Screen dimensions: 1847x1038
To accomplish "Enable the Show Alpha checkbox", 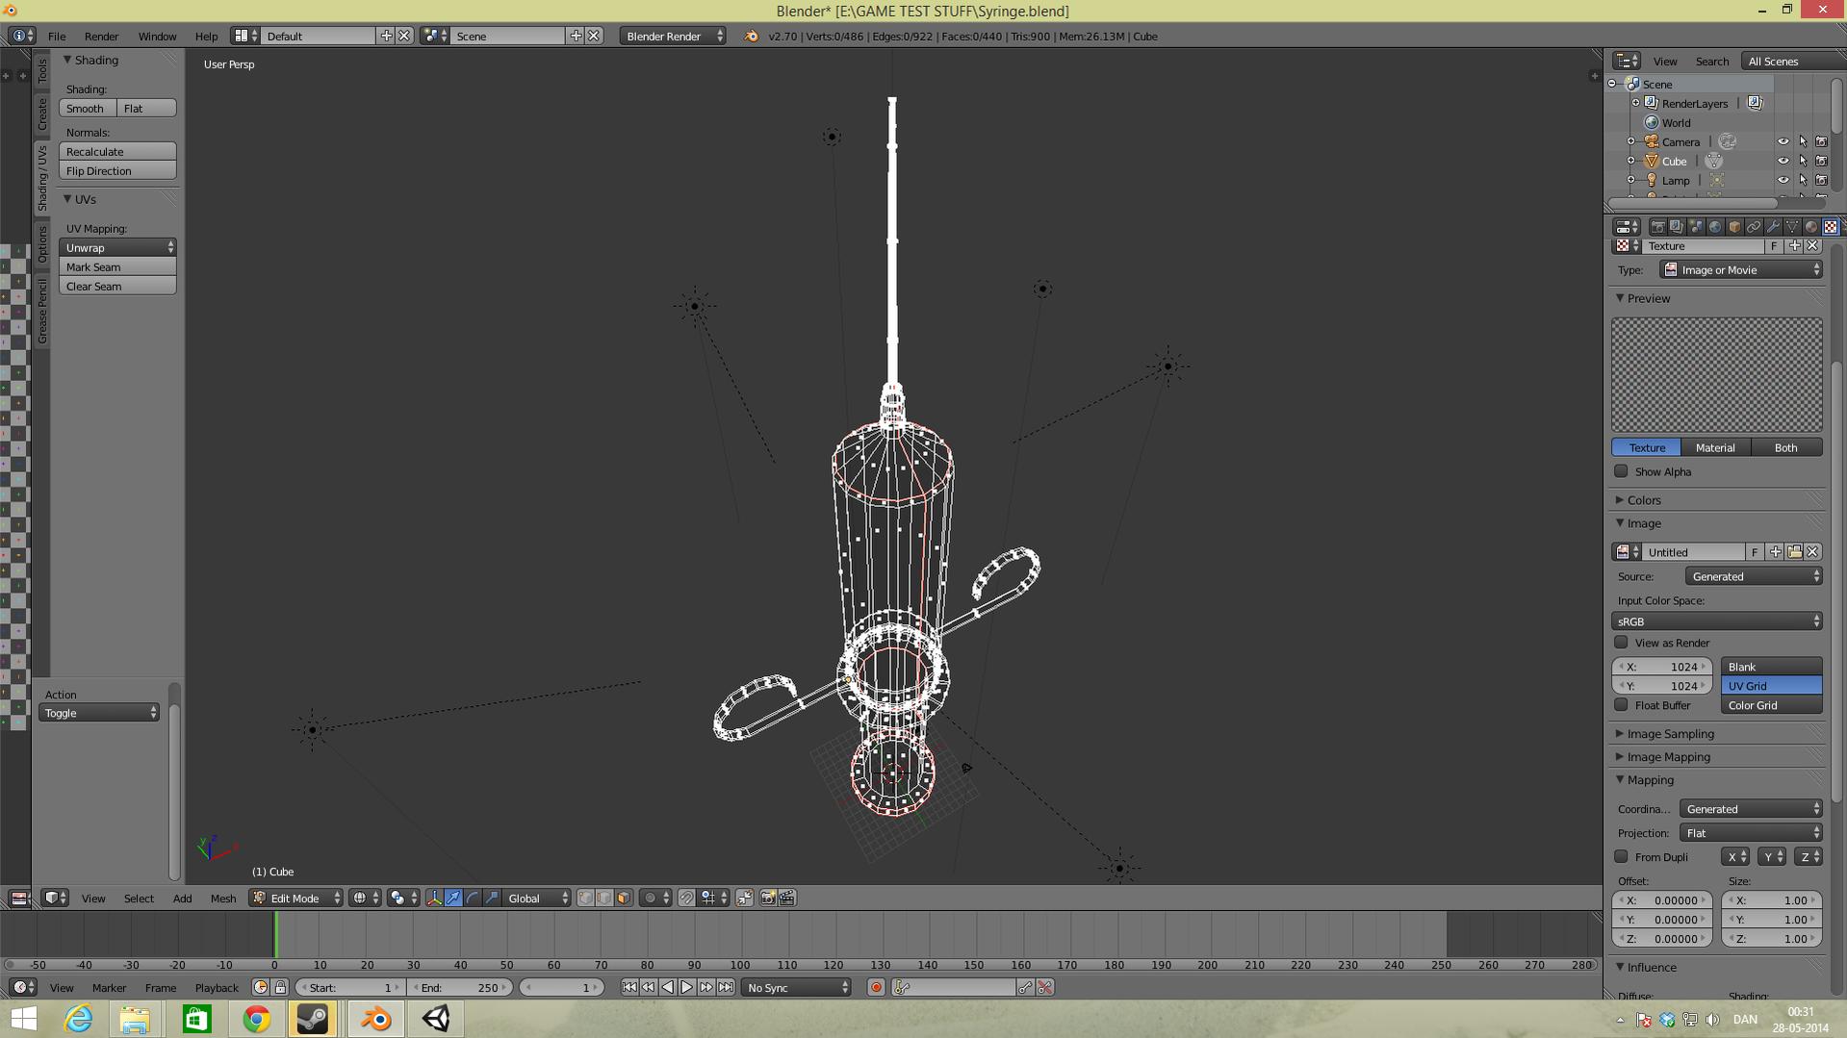I will tap(1621, 471).
